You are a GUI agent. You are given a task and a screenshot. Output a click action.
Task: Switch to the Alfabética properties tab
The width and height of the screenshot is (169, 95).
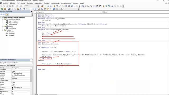click(3, 65)
